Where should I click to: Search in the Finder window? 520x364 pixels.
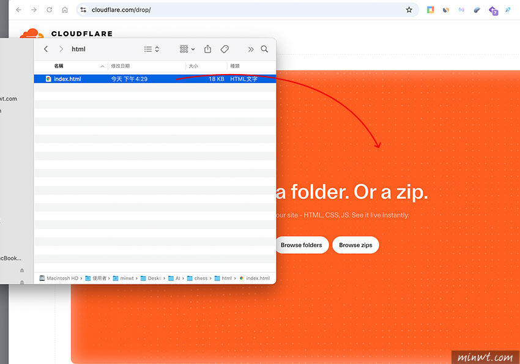pos(264,49)
